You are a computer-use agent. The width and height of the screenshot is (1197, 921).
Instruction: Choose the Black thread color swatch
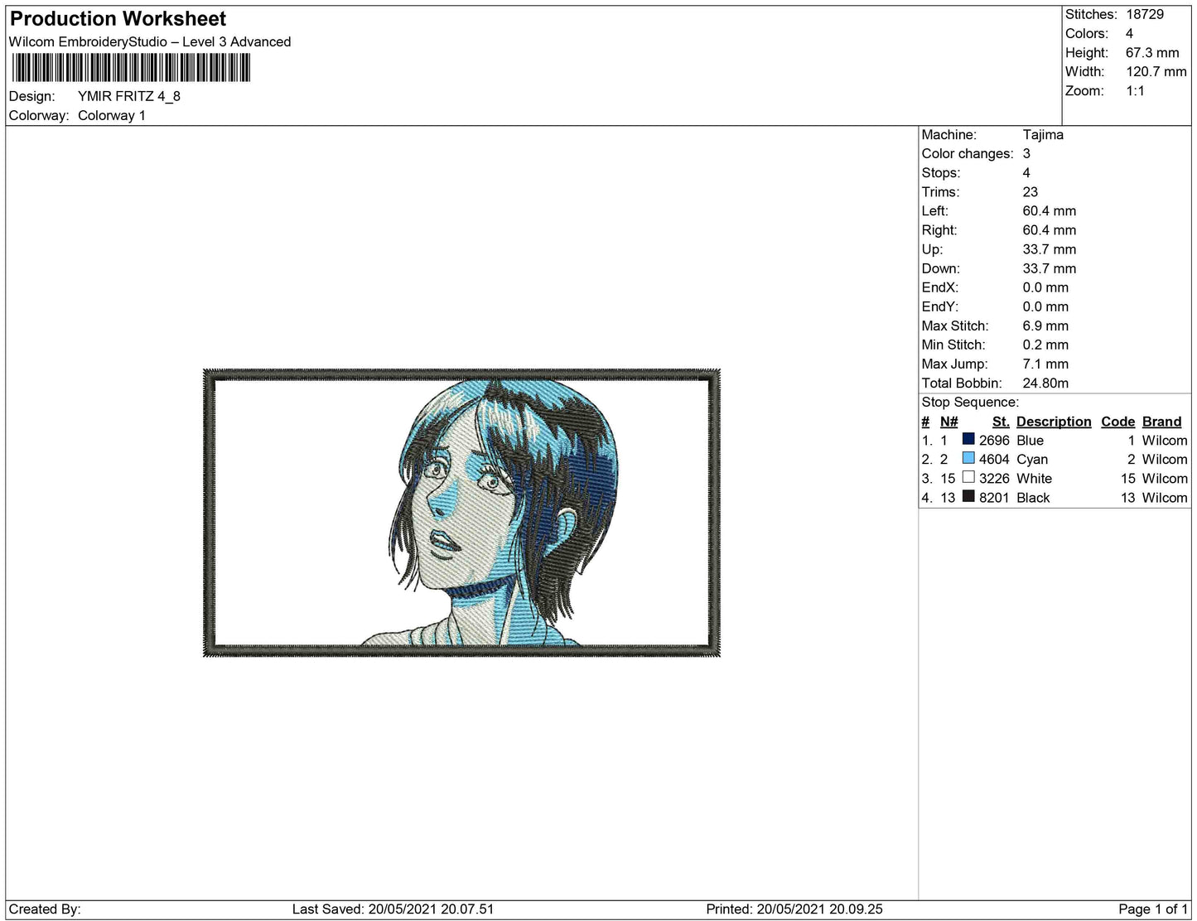click(968, 497)
